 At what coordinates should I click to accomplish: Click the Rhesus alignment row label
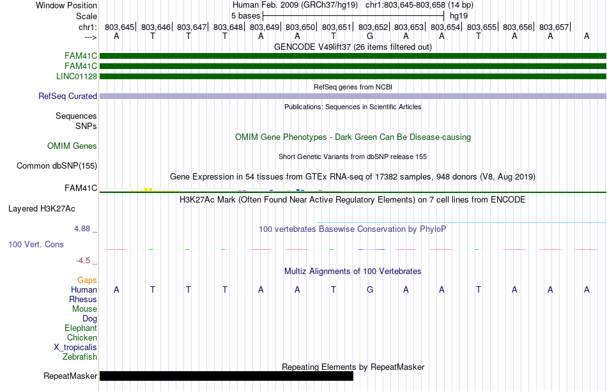point(83,299)
